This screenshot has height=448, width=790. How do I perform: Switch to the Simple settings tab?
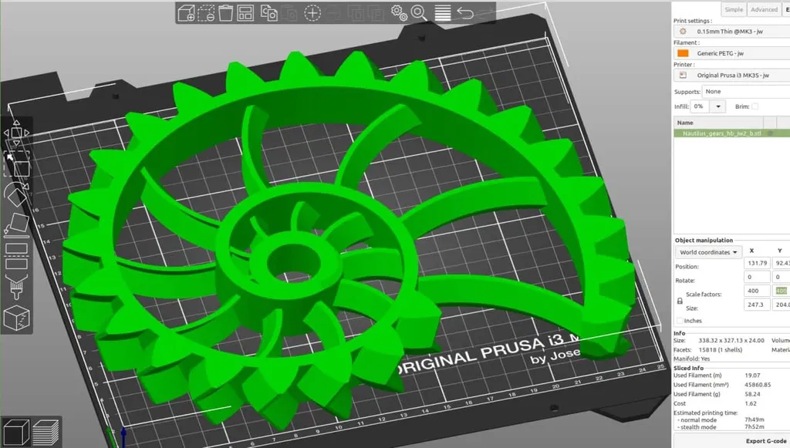coord(734,9)
